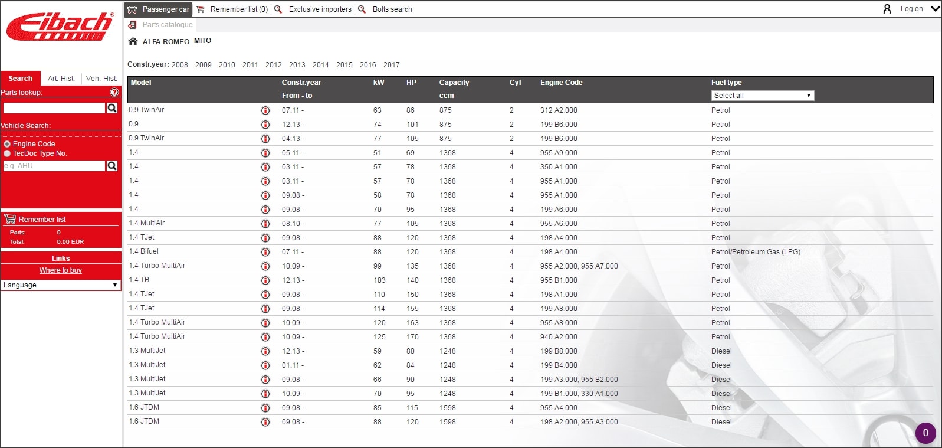Open info icon for 0.9 74 kW row
Viewport: 942px width, 448px height.
[x=265, y=125]
